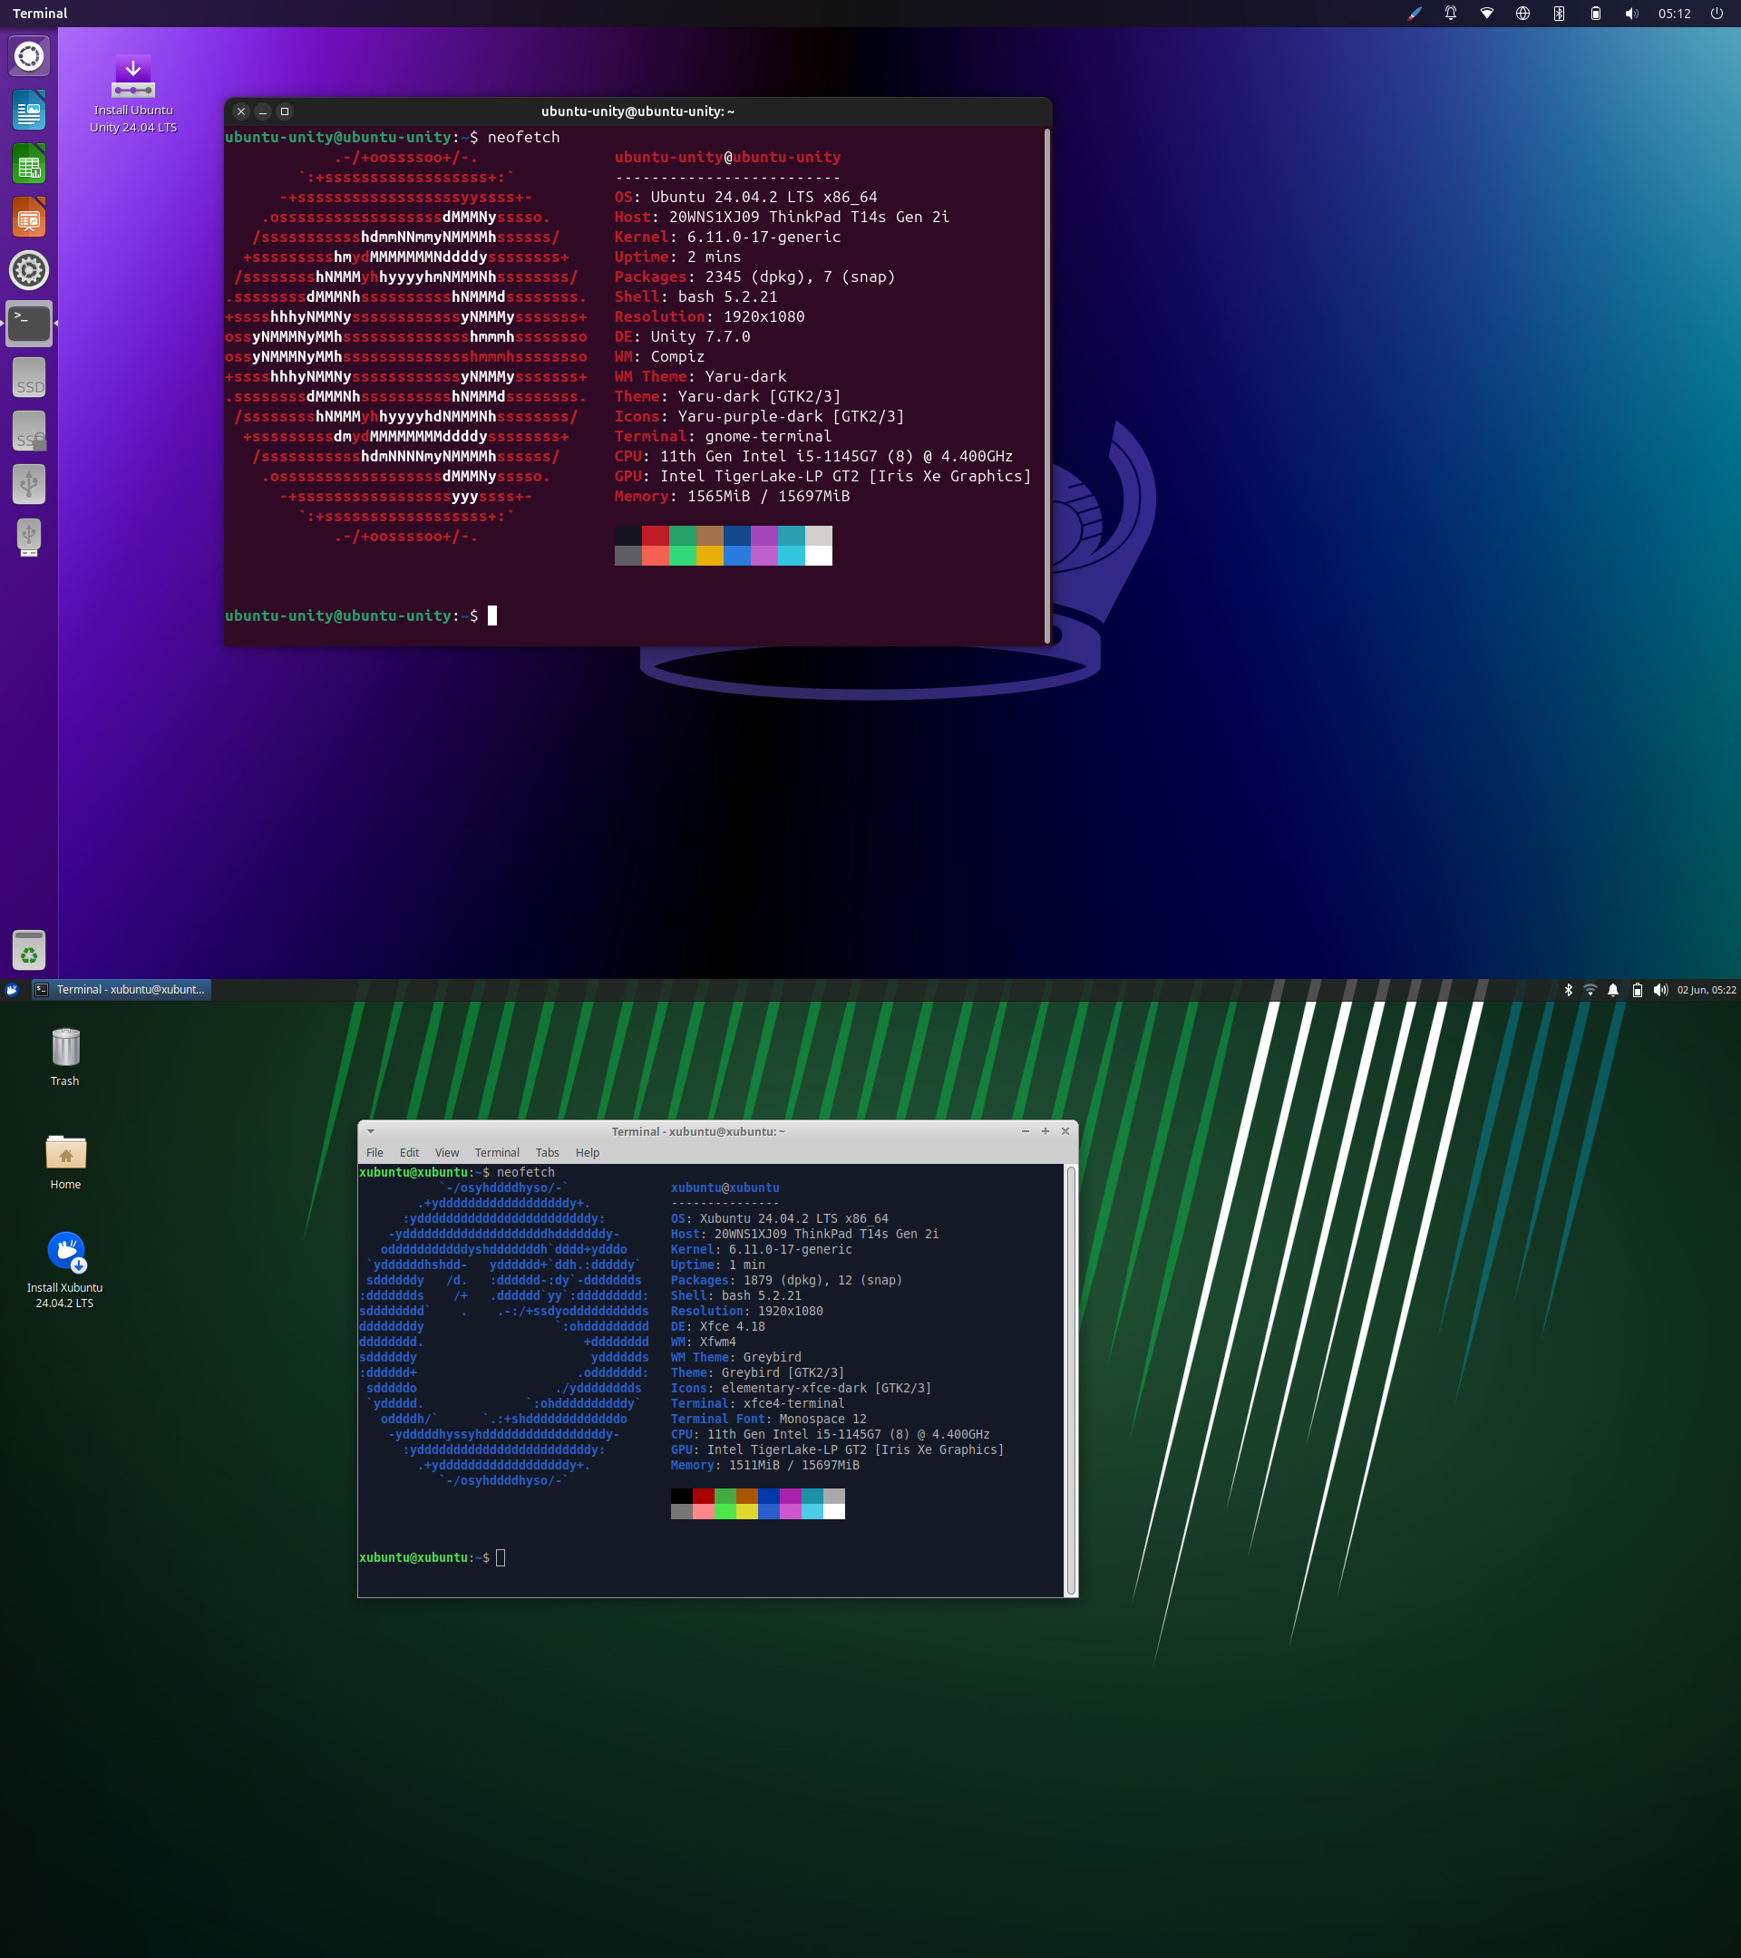Image resolution: width=1741 pixels, height=1958 pixels.
Task: Click 'Memory: 1565MiB / 15697MiB' in Unity terminal
Action: pos(732,496)
